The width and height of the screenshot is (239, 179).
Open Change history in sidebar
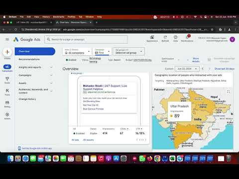(27, 99)
